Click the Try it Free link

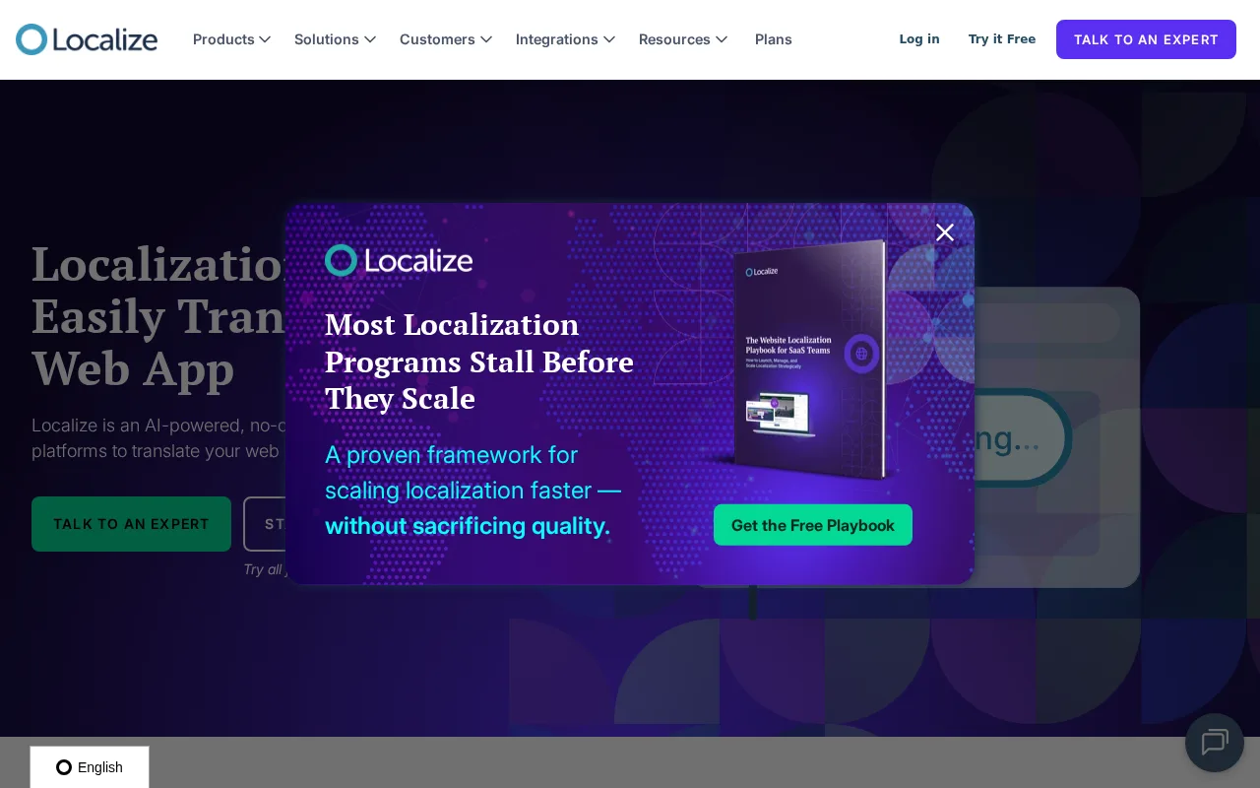[1002, 39]
